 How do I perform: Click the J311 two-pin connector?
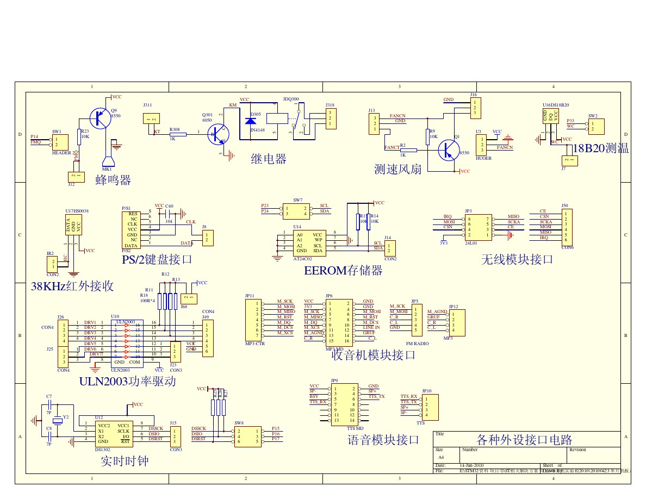coord(151,118)
